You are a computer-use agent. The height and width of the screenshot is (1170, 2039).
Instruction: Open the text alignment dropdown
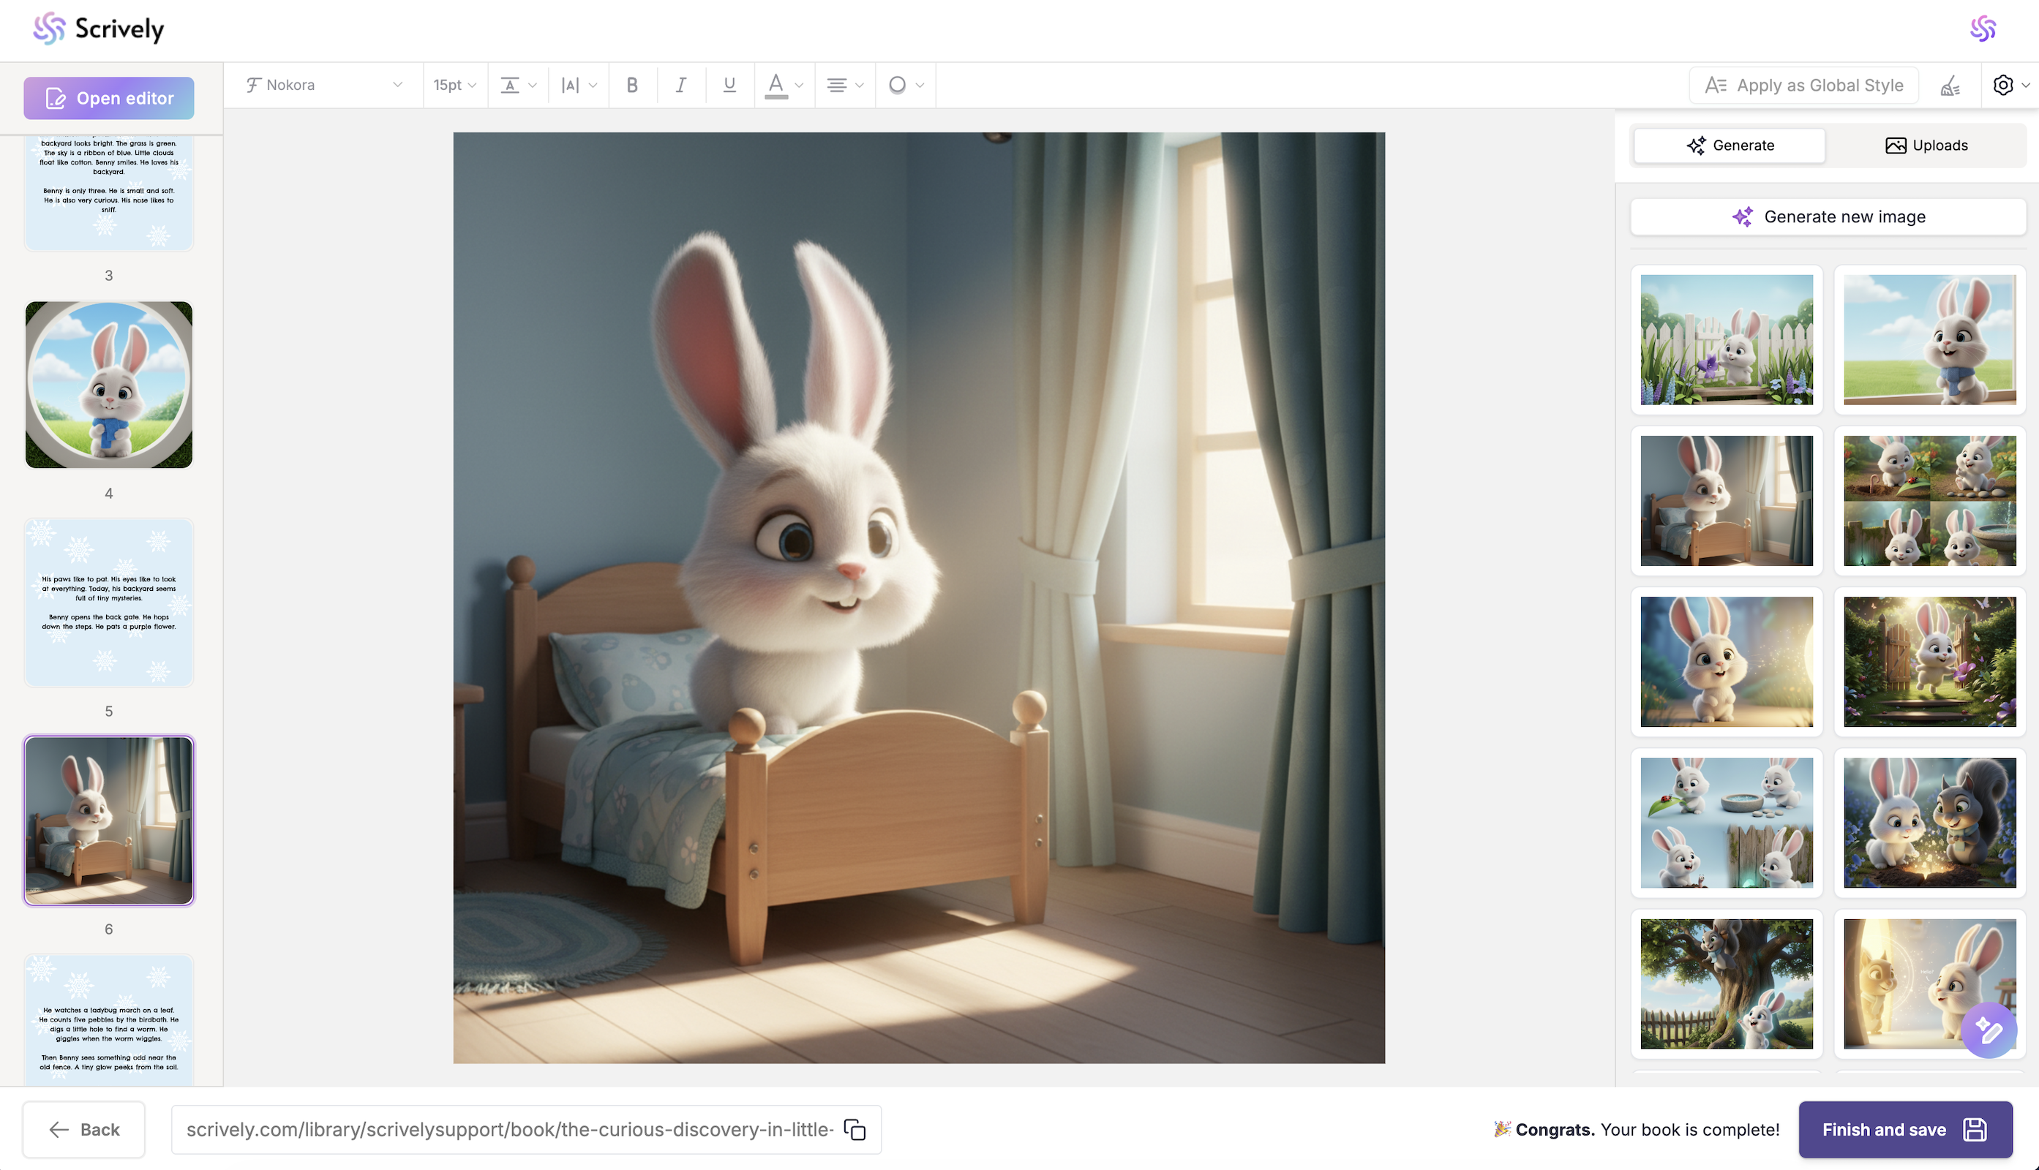tap(844, 85)
